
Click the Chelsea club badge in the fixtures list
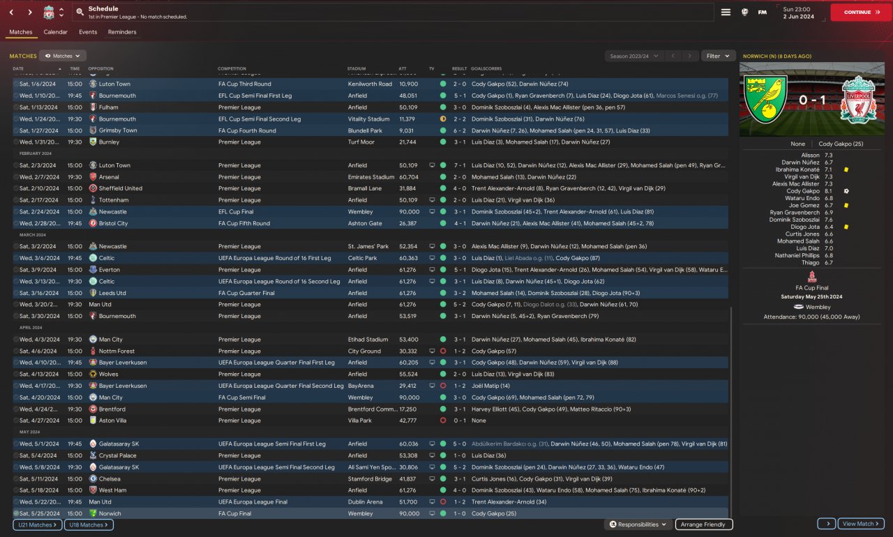[x=93, y=479]
